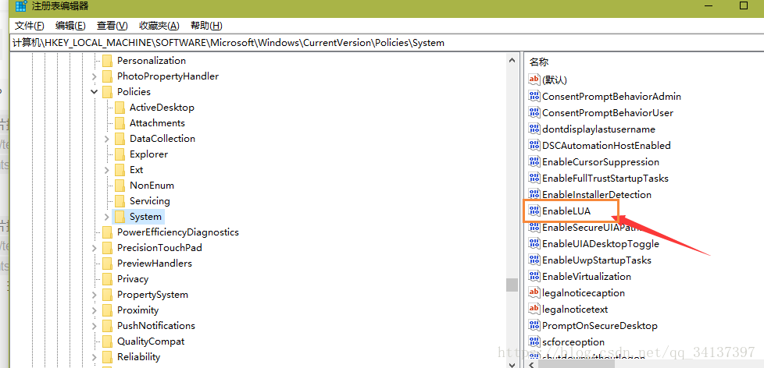The height and width of the screenshot is (368, 764).
Task: Expand the System tree node
Action: 107,216
